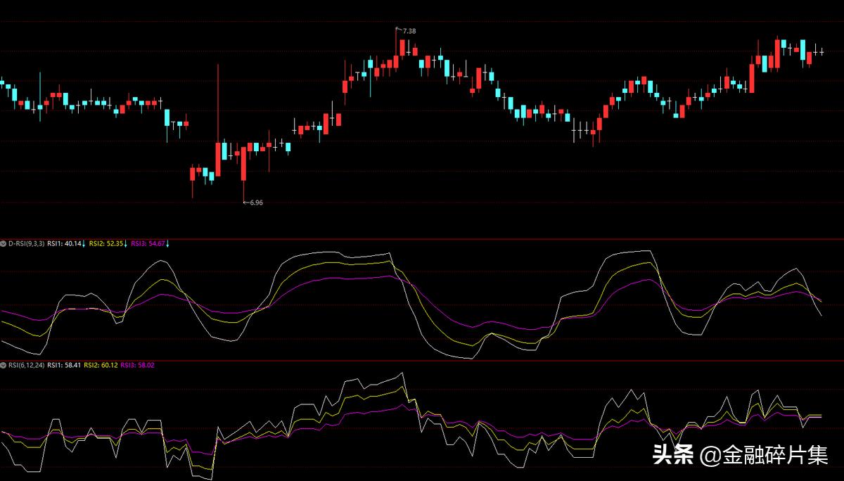Click the D-RSI(9,3,3) indicator name
Screen dimensions: 844x481
click(26, 244)
